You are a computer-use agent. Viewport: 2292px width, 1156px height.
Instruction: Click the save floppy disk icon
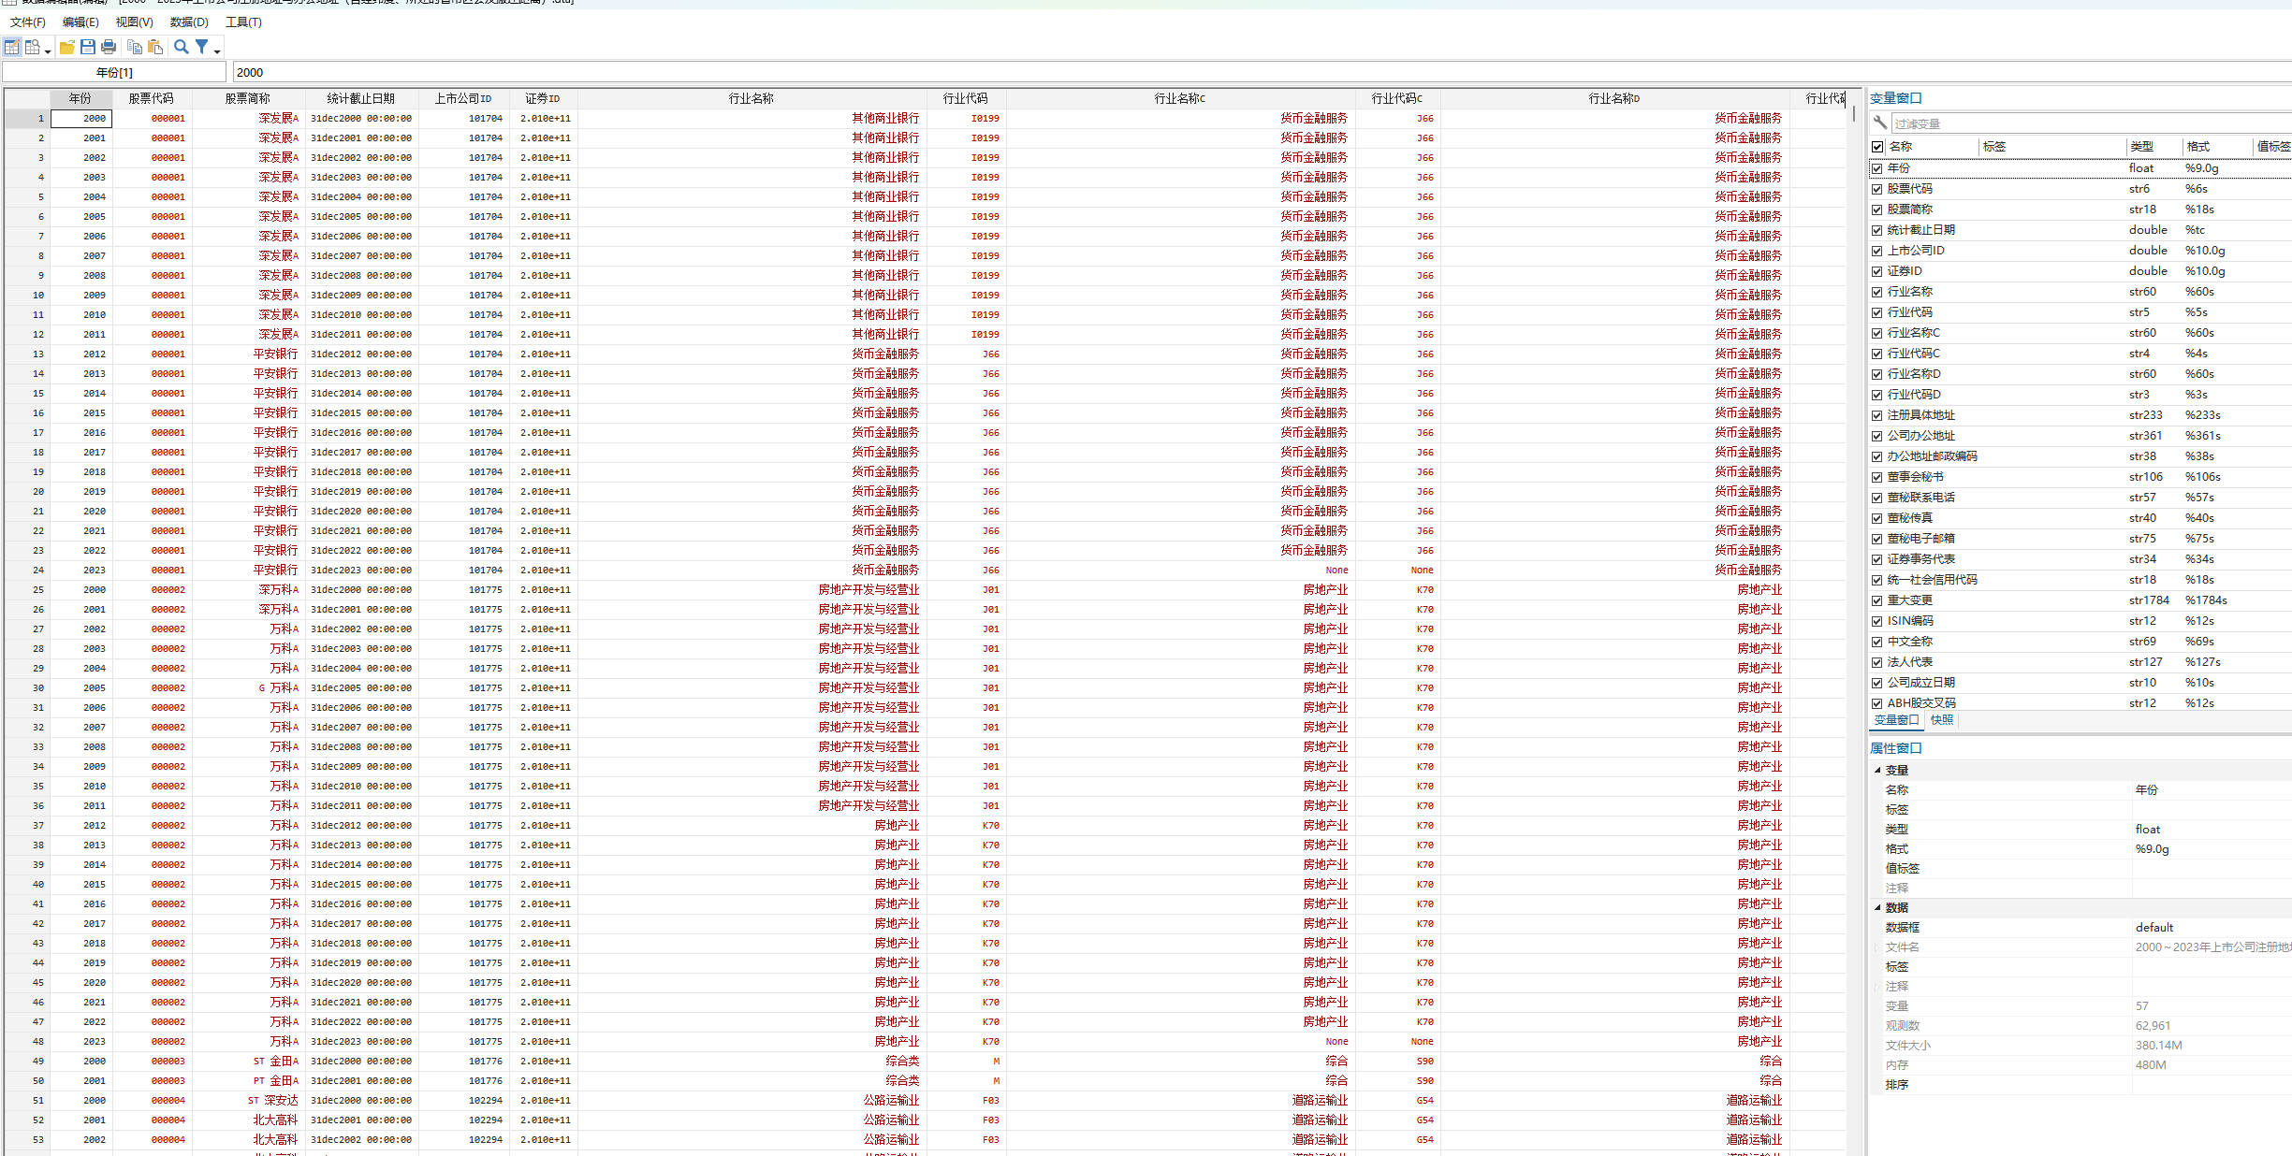click(88, 47)
